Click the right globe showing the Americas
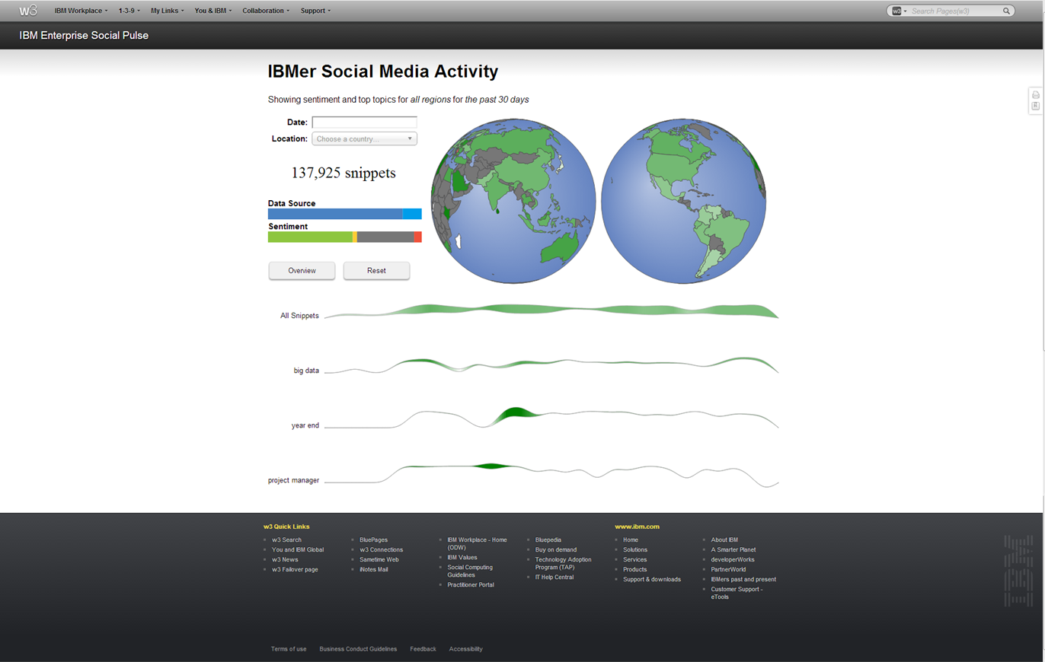 click(x=684, y=201)
